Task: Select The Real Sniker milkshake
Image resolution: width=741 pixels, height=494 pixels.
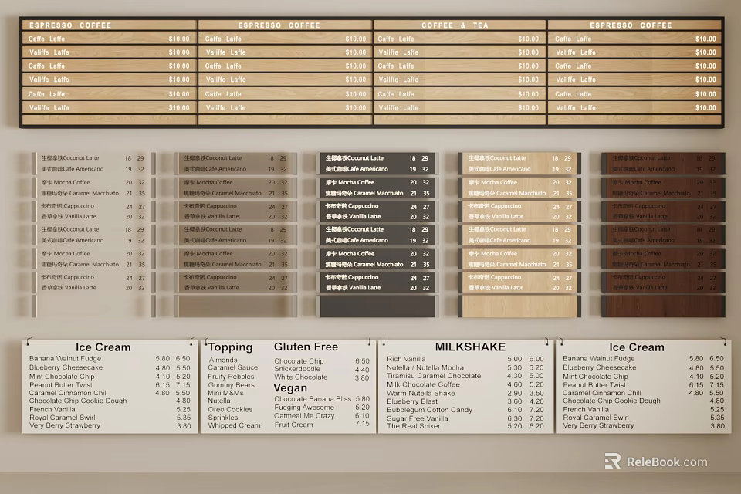Action: 414,426
